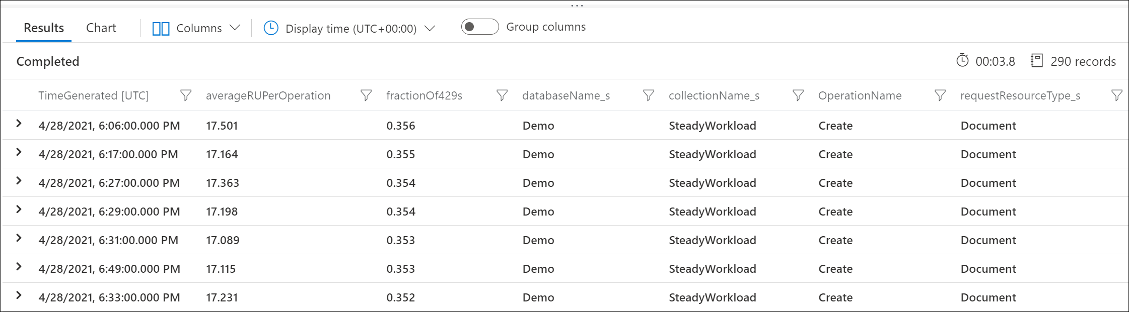Image resolution: width=1129 pixels, height=312 pixels.
Task: Click the Columns layout icon
Action: [161, 29]
